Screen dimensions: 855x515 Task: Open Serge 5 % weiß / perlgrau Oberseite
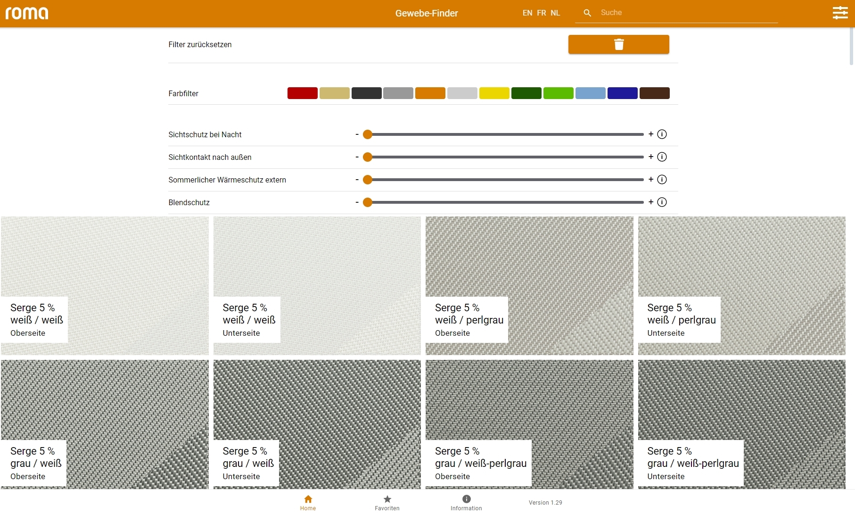[529, 286]
